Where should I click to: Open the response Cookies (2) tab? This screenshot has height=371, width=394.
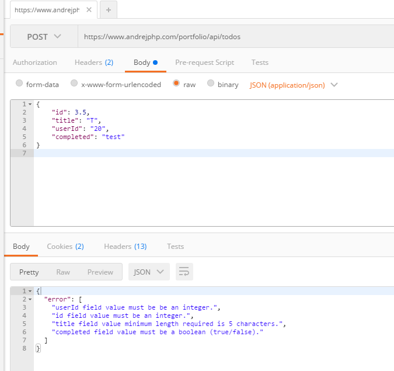tap(65, 247)
